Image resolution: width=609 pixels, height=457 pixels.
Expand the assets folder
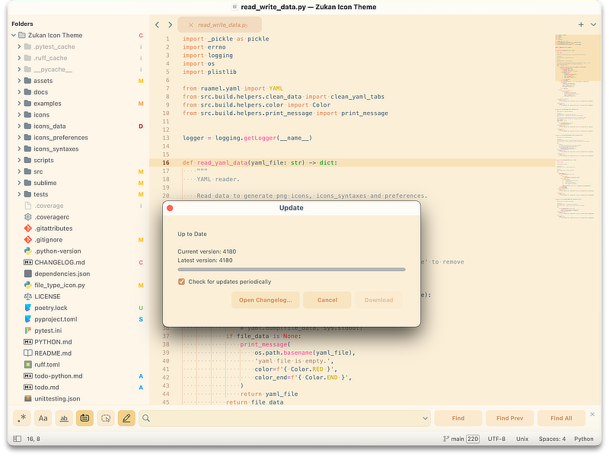click(19, 81)
